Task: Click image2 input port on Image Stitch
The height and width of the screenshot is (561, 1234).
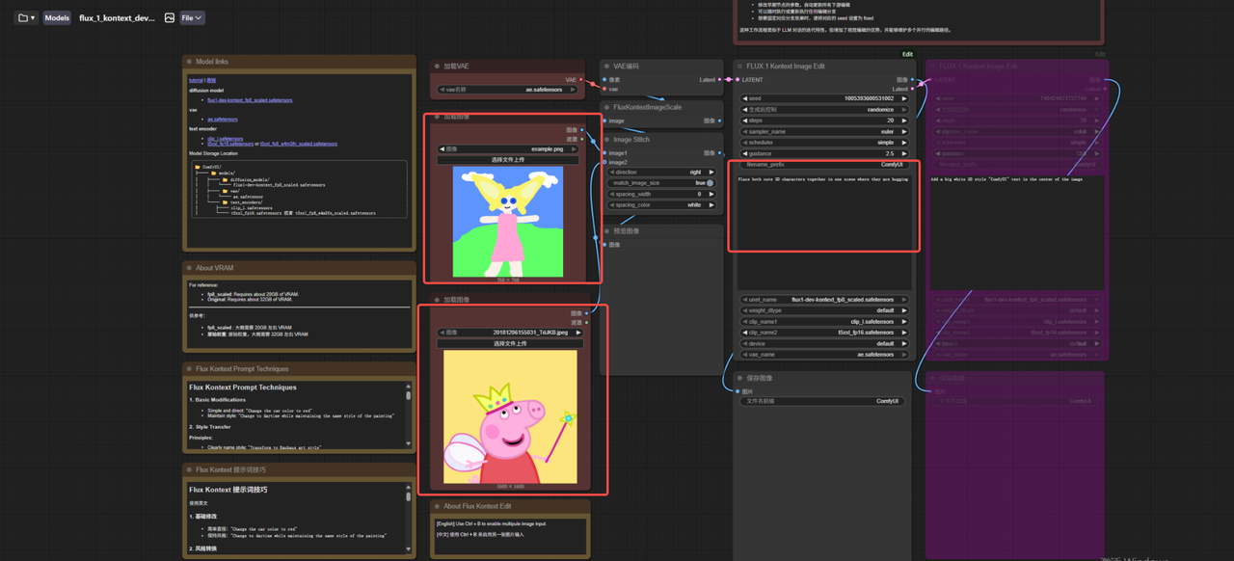Action: (x=605, y=163)
